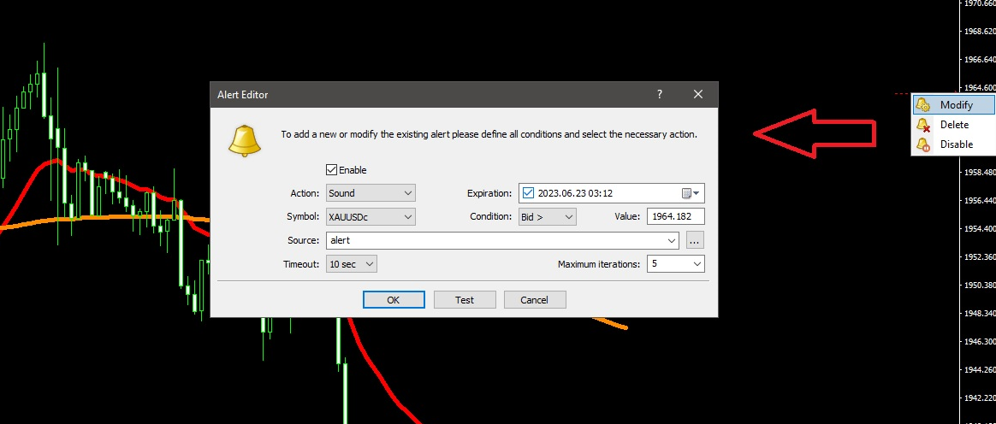Click the help question mark in title bar
The width and height of the screenshot is (996, 424).
pos(659,94)
